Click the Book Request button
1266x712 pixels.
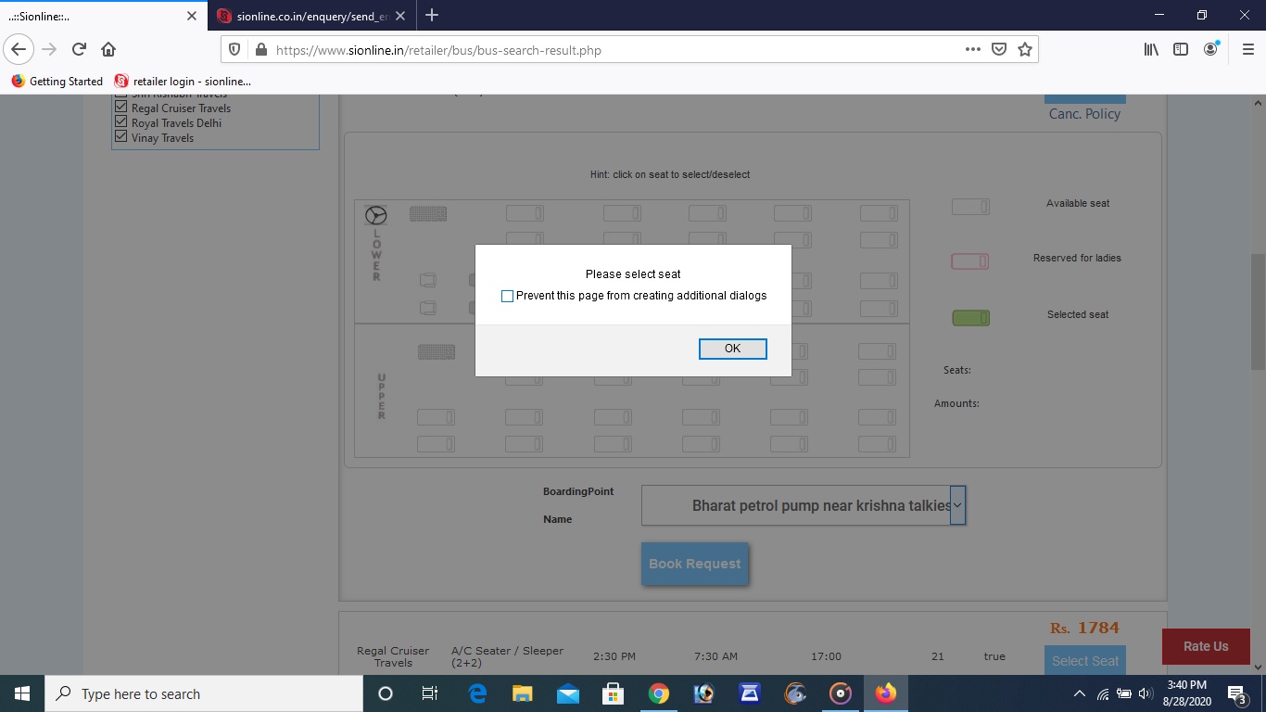click(x=694, y=564)
